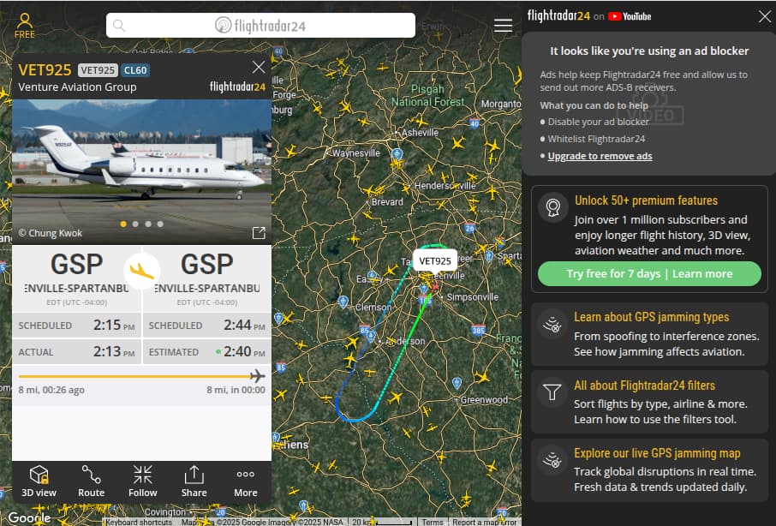The height and width of the screenshot is (526, 776).
Task: Click the flight progress bar plane marker
Action: (257, 376)
